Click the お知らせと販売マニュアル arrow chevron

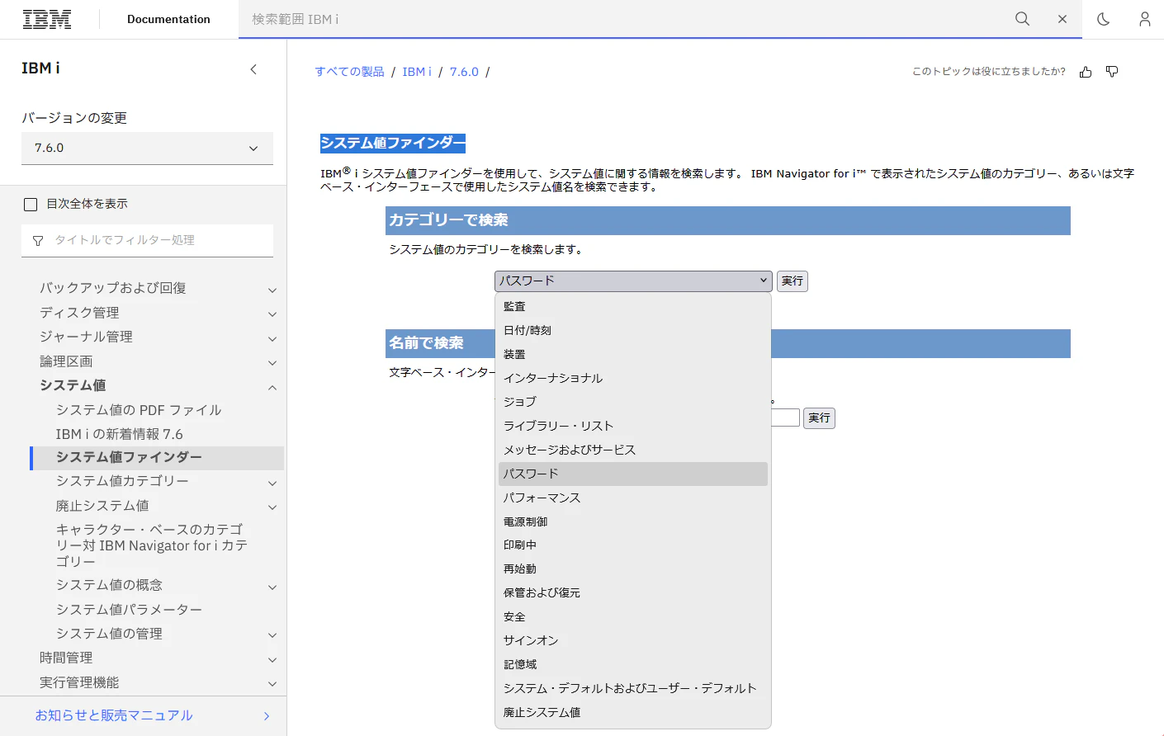[267, 715]
